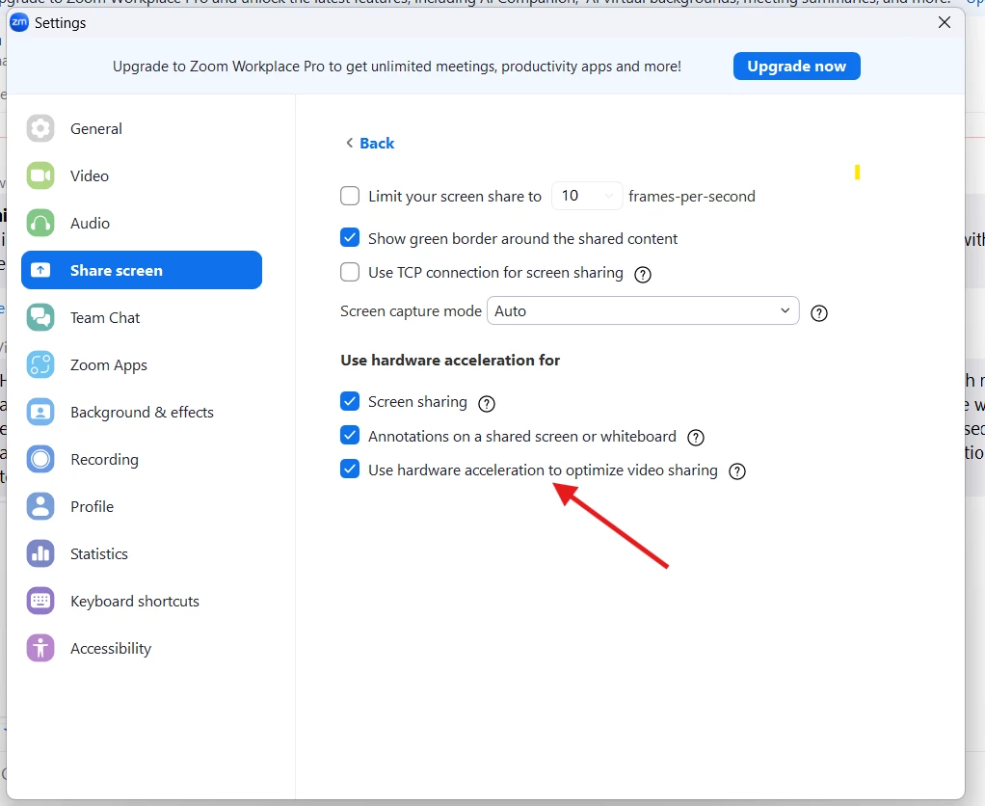Close the Settings window
The height and width of the screenshot is (806, 985).
click(x=945, y=22)
